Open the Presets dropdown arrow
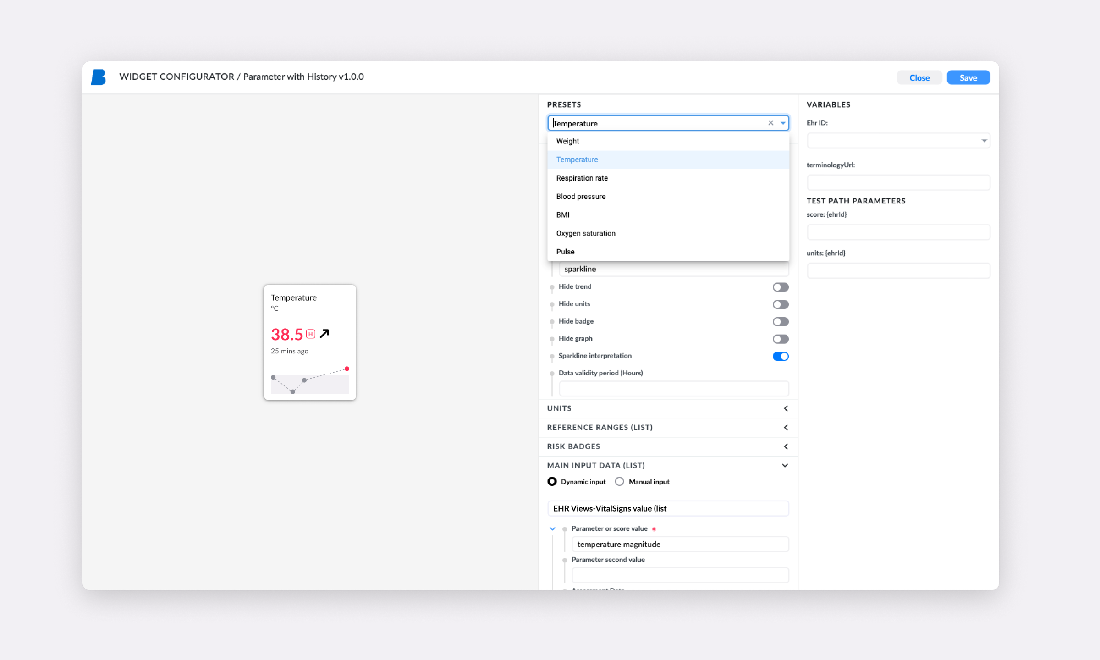 point(783,123)
